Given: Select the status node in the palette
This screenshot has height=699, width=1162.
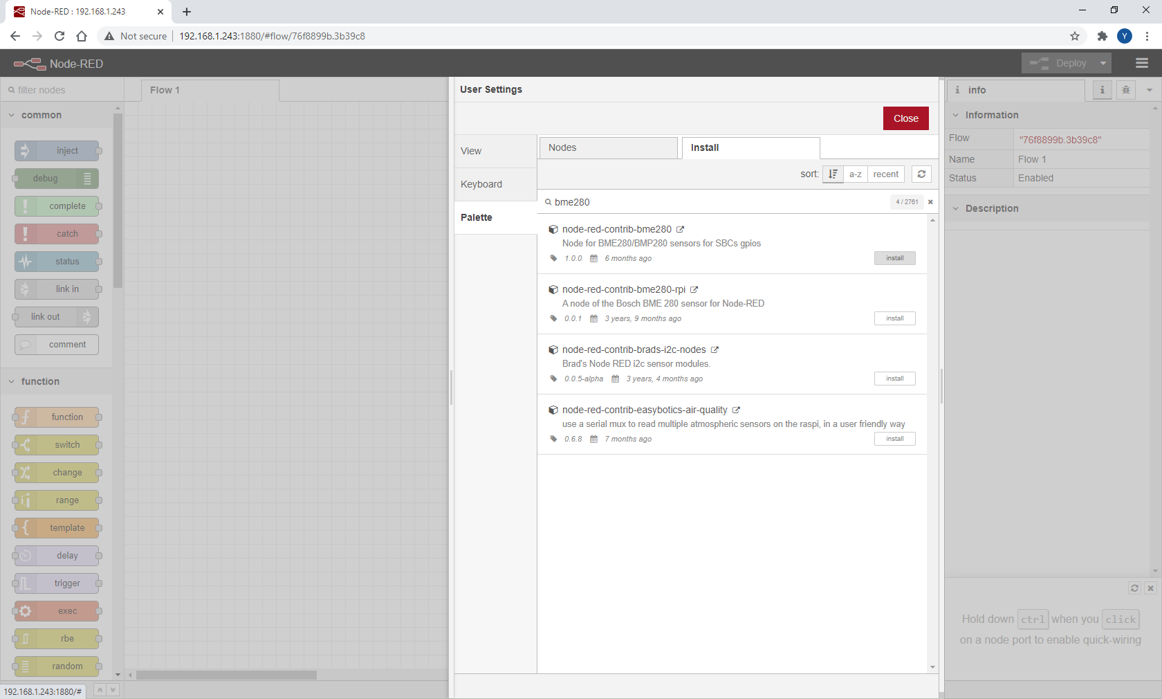Looking at the screenshot, I should 57,262.
